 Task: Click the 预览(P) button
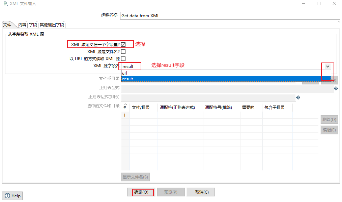click(171, 192)
